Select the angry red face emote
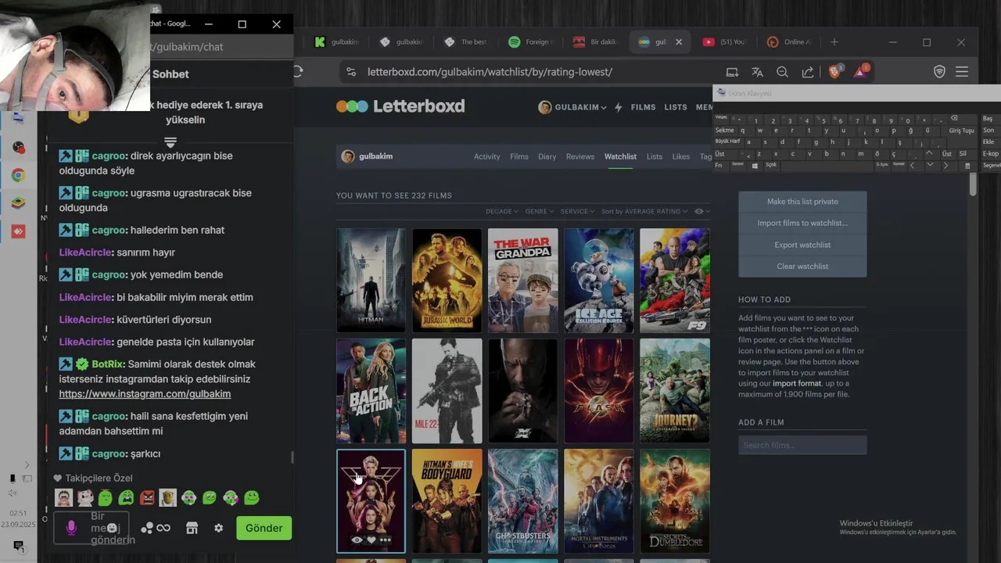Screen dimensions: 1001x563 147,497
